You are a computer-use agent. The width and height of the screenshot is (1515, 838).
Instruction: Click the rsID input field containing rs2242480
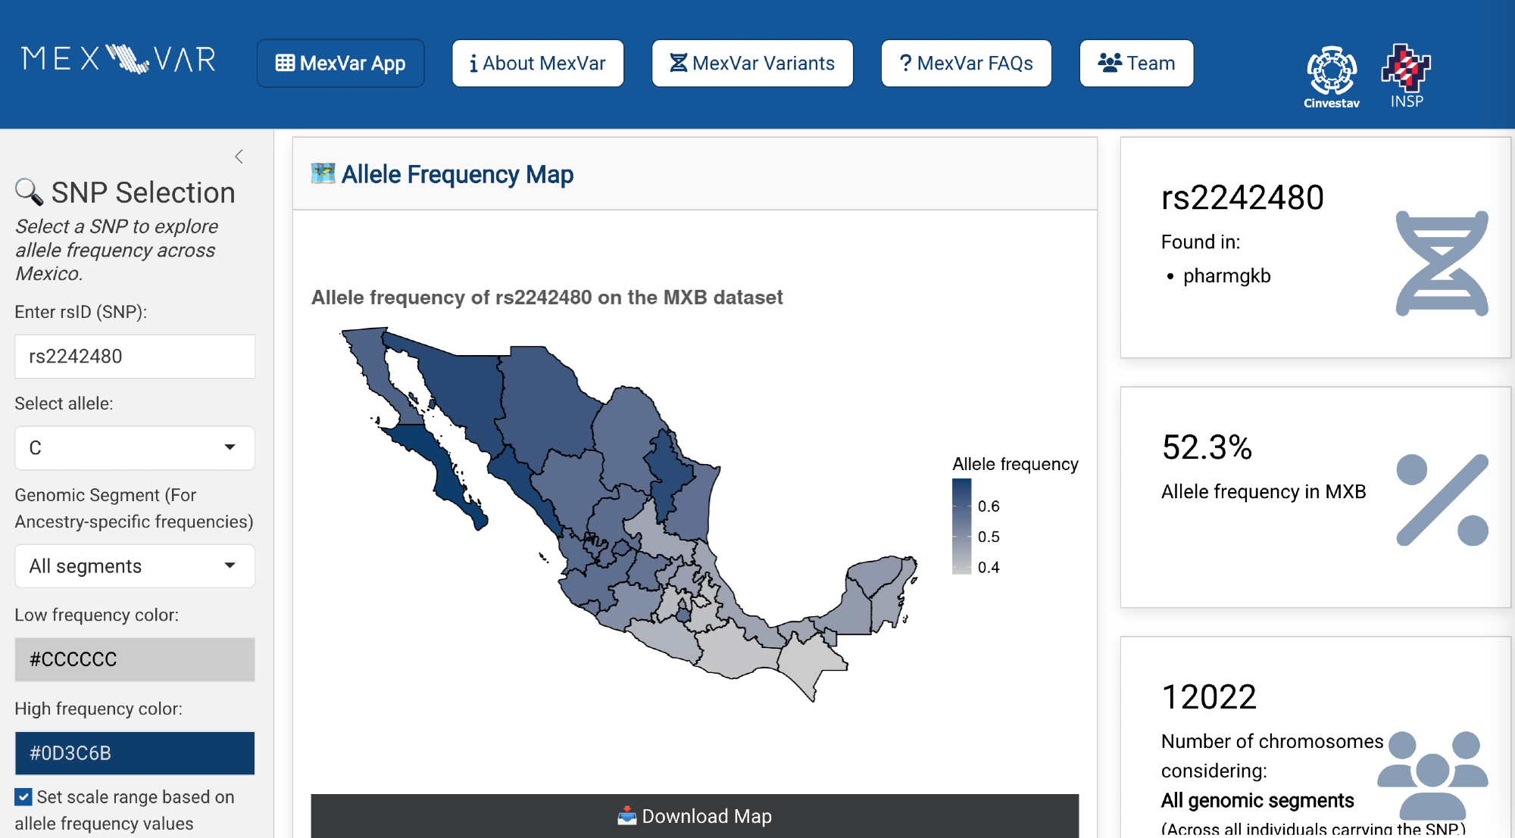click(135, 357)
